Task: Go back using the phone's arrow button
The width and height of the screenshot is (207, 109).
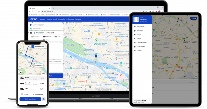Action: coord(20,49)
